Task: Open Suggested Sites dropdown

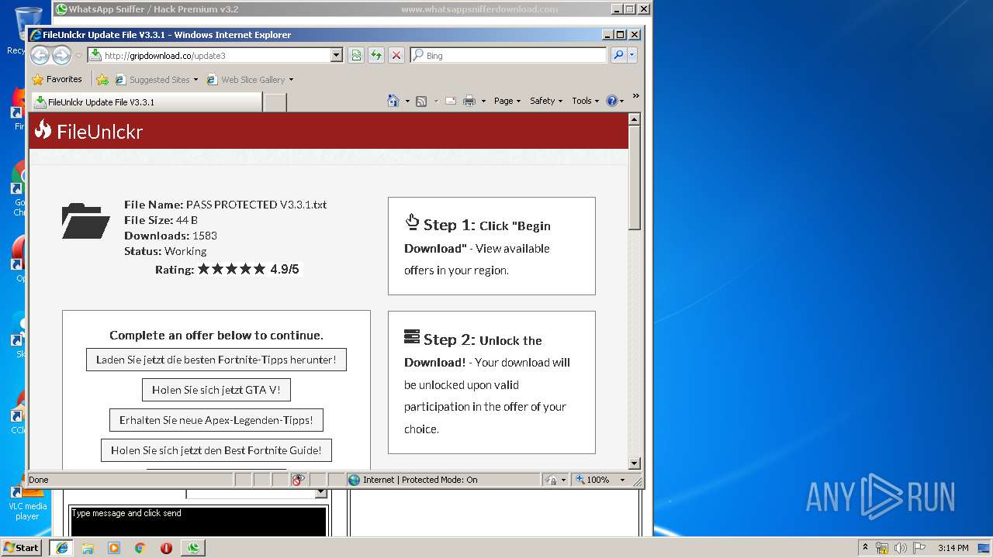Action: (x=156, y=79)
